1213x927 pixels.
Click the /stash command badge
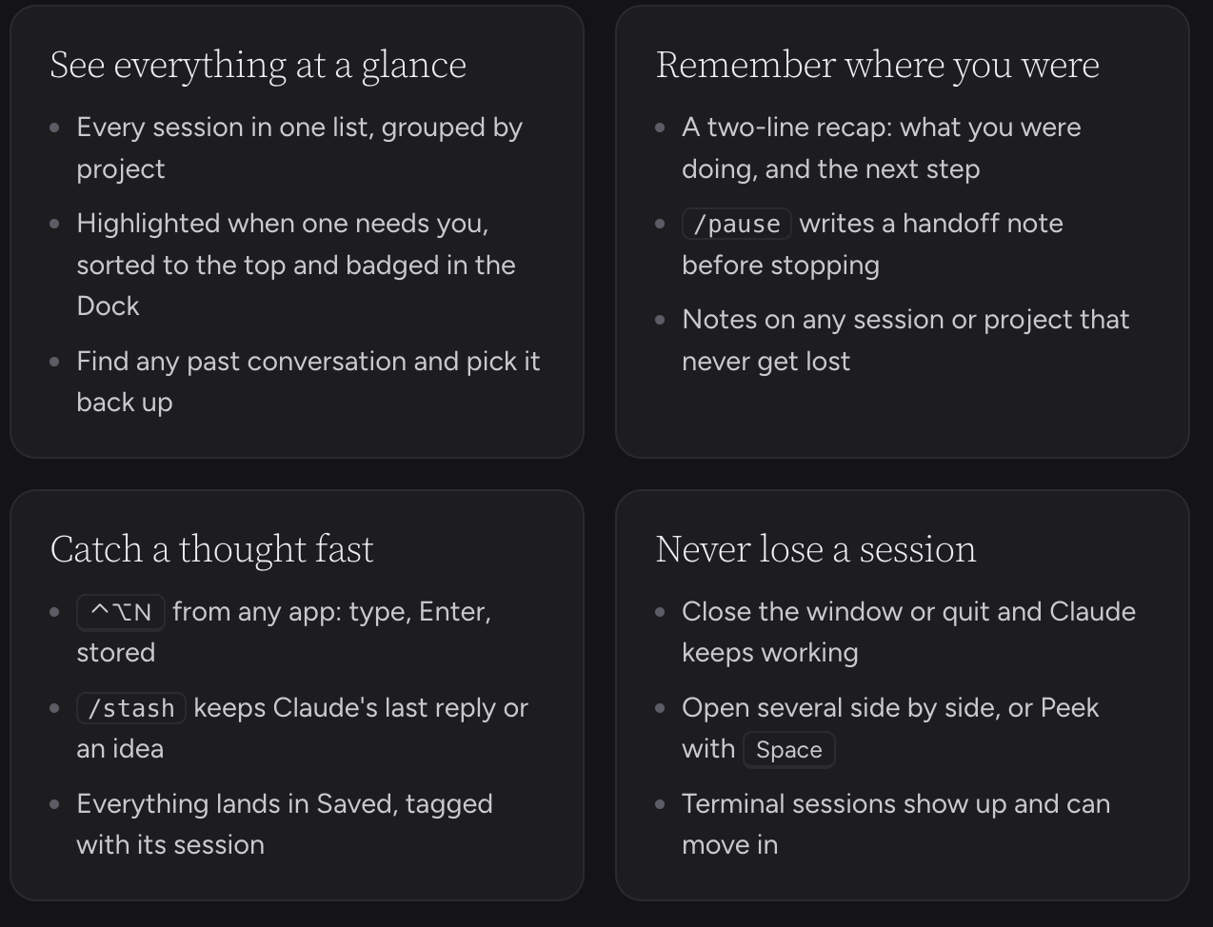coord(131,708)
